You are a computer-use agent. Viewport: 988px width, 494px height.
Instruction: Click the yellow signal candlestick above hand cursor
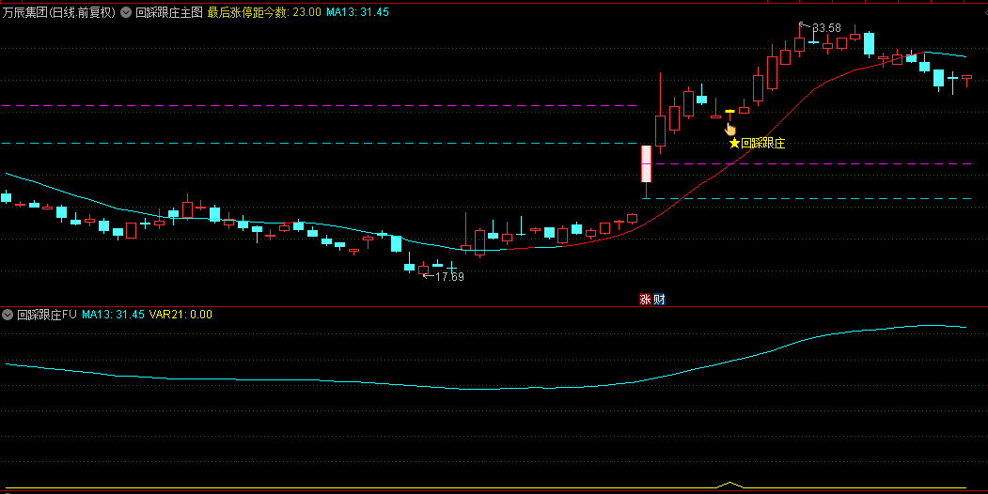[x=729, y=112]
